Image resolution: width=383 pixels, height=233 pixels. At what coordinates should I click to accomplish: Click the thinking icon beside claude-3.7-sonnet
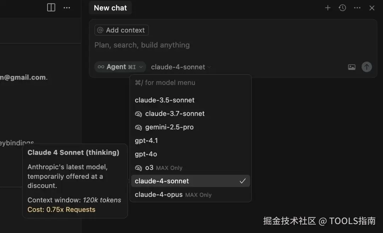pyautogui.click(x=138, y=114)
